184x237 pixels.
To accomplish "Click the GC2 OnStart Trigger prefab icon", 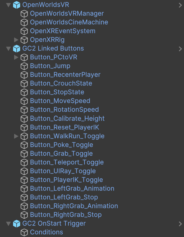I will click(x=17, y=224).
